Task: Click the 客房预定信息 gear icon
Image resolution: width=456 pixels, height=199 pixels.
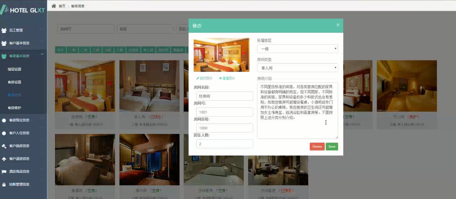Action: (x=4, y=120)
